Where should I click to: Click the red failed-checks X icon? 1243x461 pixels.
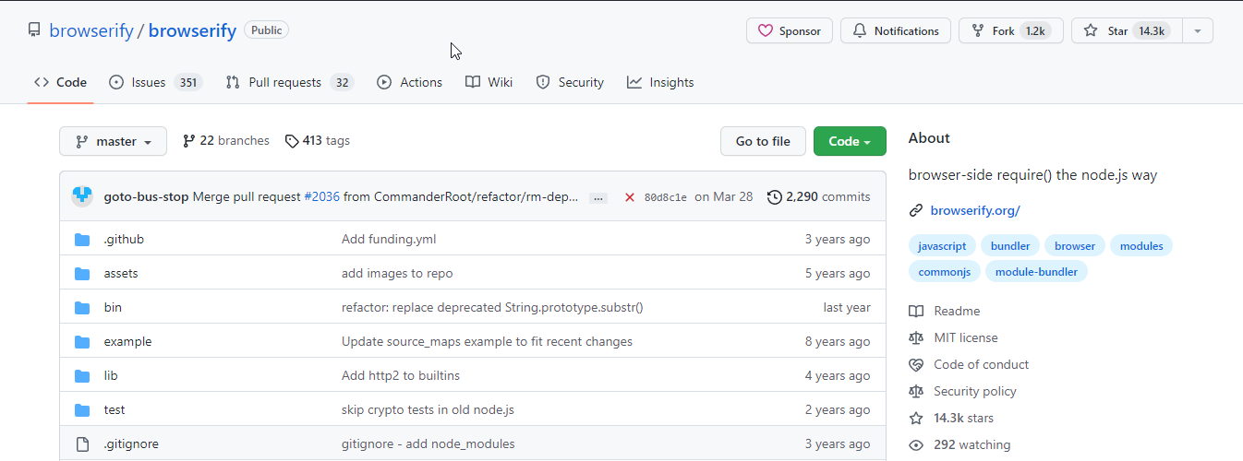tap(630, 197)
